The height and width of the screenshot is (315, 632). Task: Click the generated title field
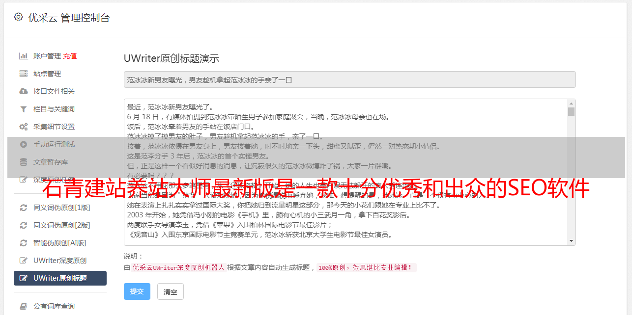click(x=349, y=79)
